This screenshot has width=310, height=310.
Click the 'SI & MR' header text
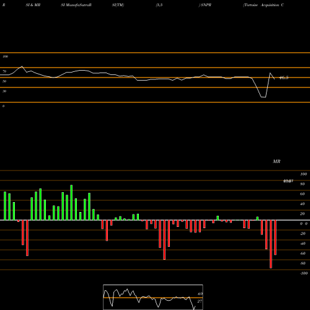(33, 5)
